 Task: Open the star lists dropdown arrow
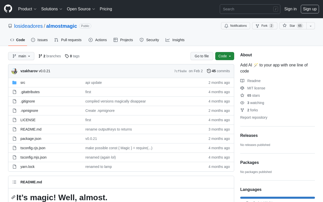(311, 26)
